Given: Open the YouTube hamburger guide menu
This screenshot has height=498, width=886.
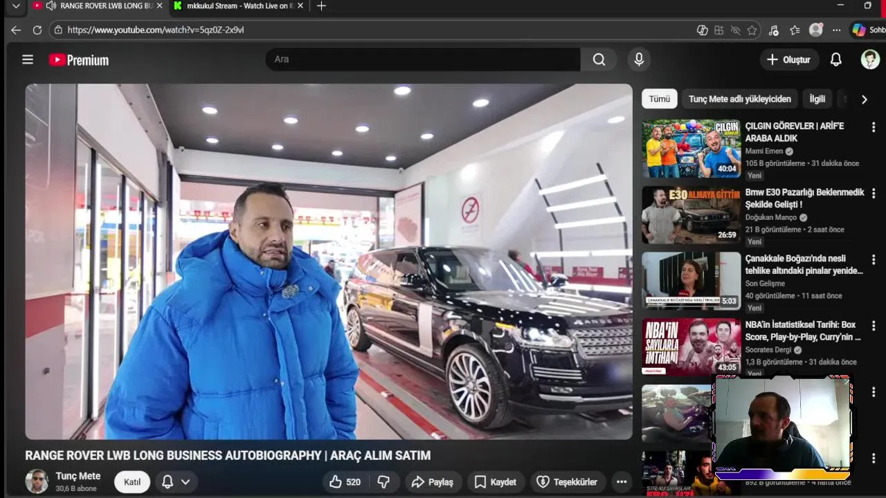Looking at the screenshot, I should tap(28, 59).
